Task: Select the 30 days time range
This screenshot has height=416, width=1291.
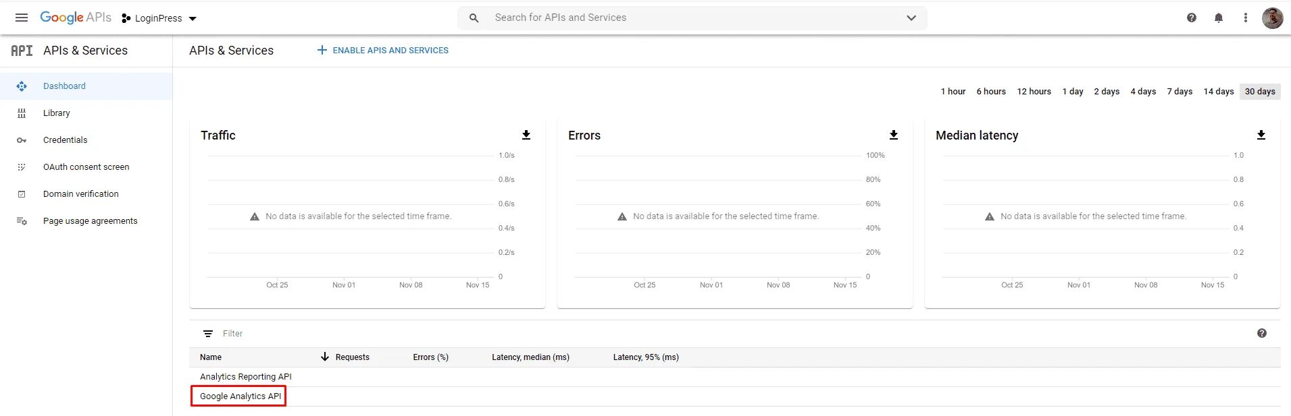Action: coord(1260,91)
